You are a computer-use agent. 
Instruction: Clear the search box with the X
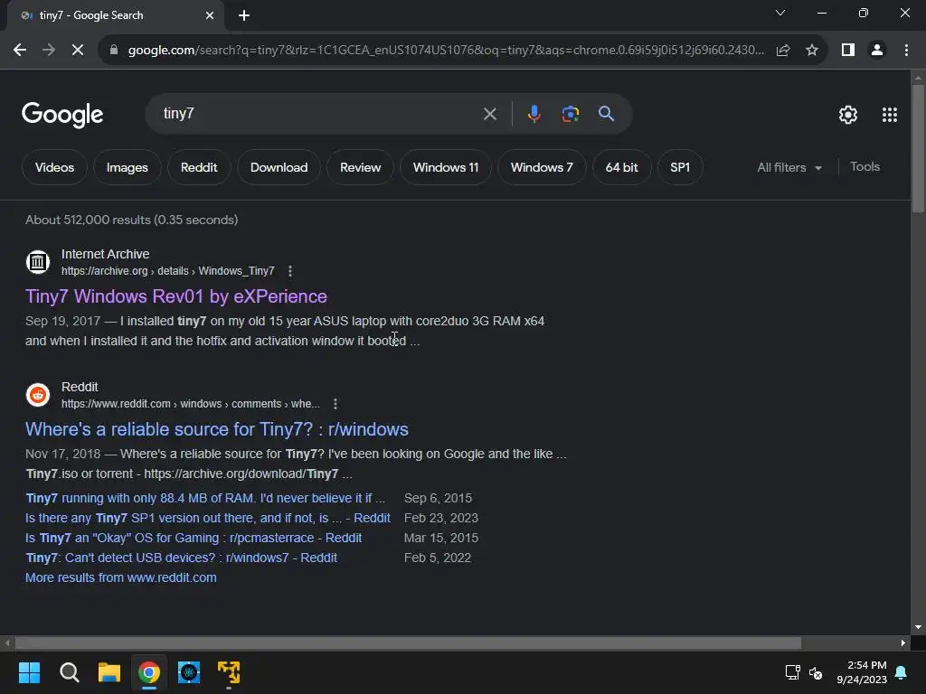pos(490,114)
